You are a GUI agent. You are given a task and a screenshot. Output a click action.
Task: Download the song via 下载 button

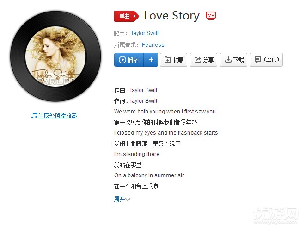[x=233, y=60]
